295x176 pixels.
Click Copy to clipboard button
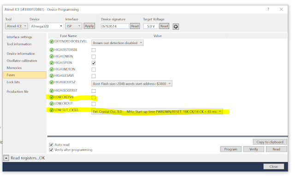pyautogui.click(x=270, y=142)
